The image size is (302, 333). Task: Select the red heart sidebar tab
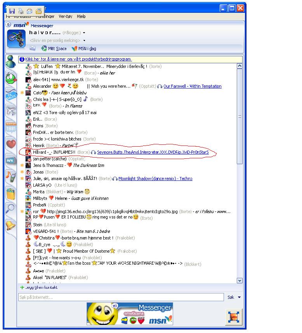click(x=11, y=144)
